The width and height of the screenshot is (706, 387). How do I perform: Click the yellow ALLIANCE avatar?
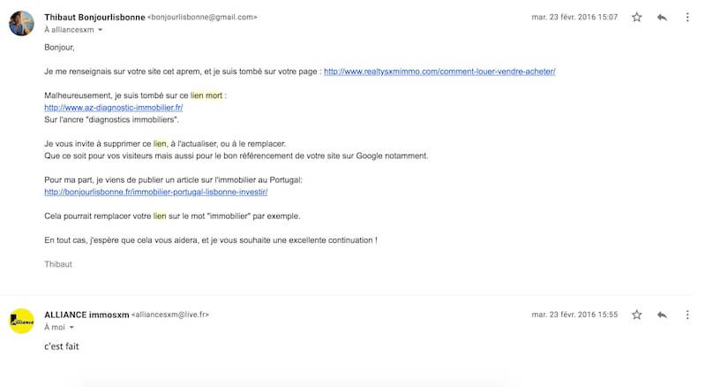(x=21, y=321)
